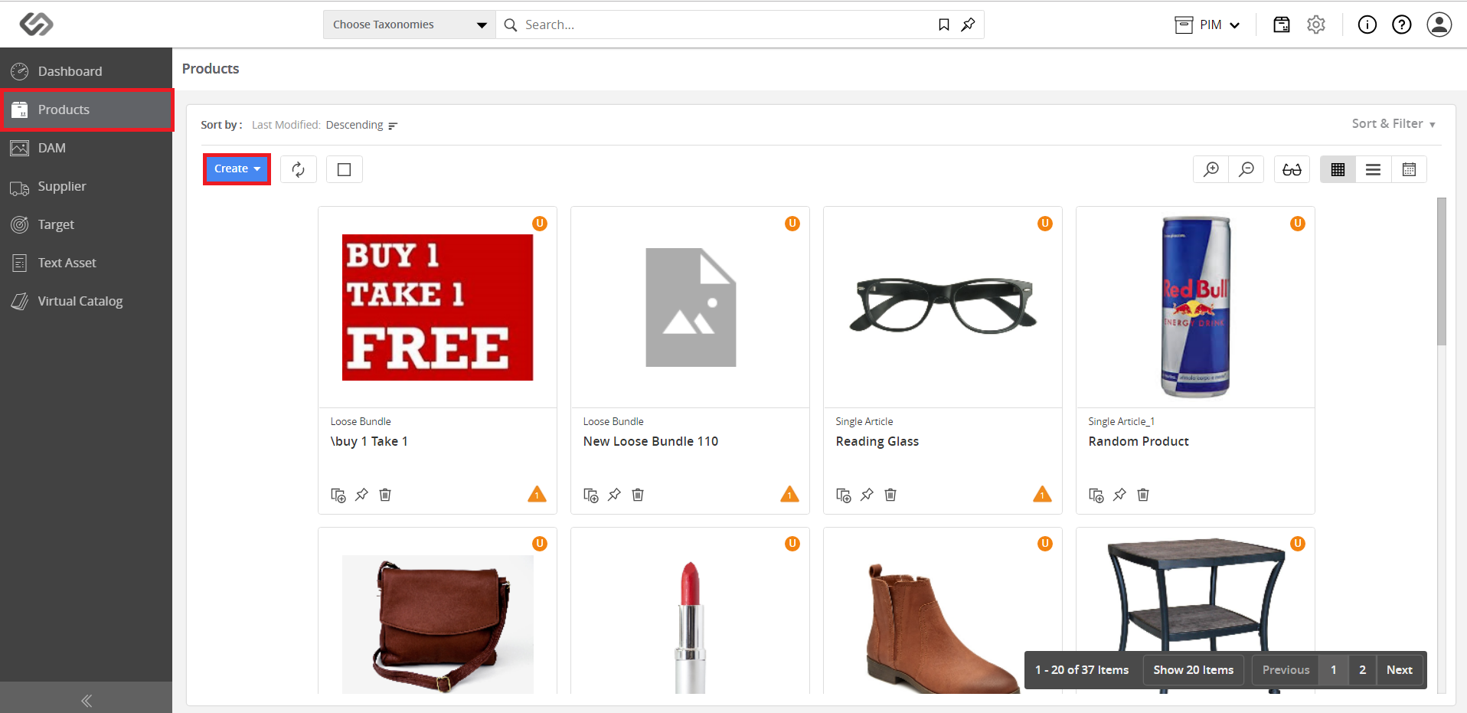Click the glasses preview icon
The width and height of the screenshot is (1467, 713).
(1292, 169)
